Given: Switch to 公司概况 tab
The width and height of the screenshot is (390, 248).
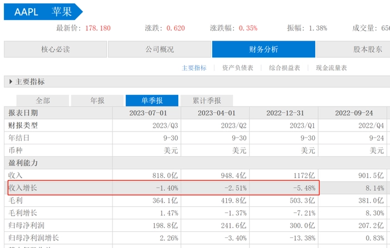Looking at the screenshot, I should pos(159,49).
